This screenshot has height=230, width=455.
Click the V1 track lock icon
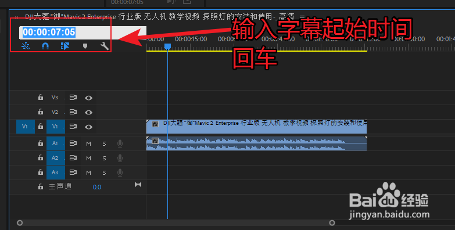(41, 127)
